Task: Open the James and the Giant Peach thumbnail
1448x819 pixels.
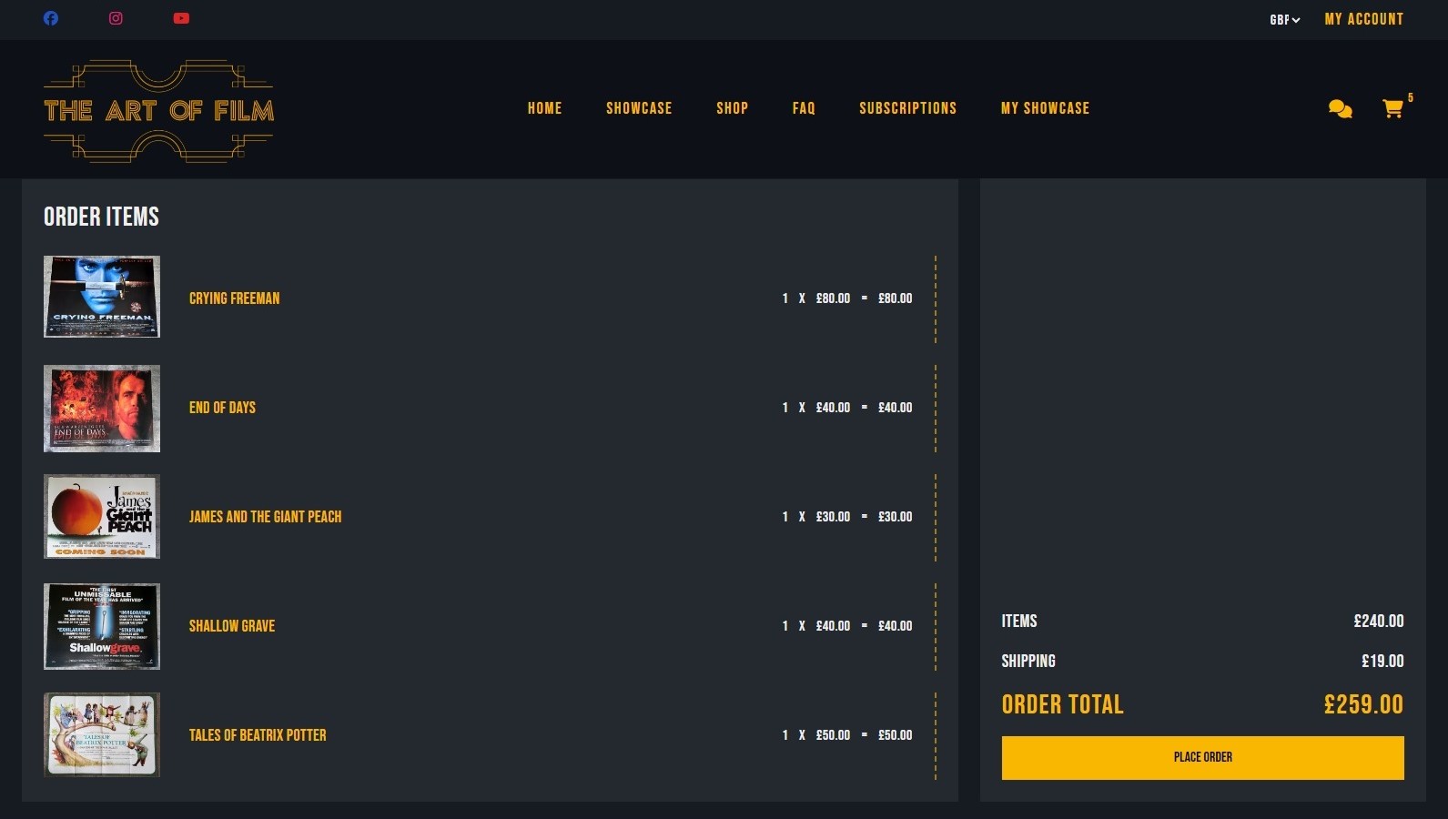Action: 102,516
